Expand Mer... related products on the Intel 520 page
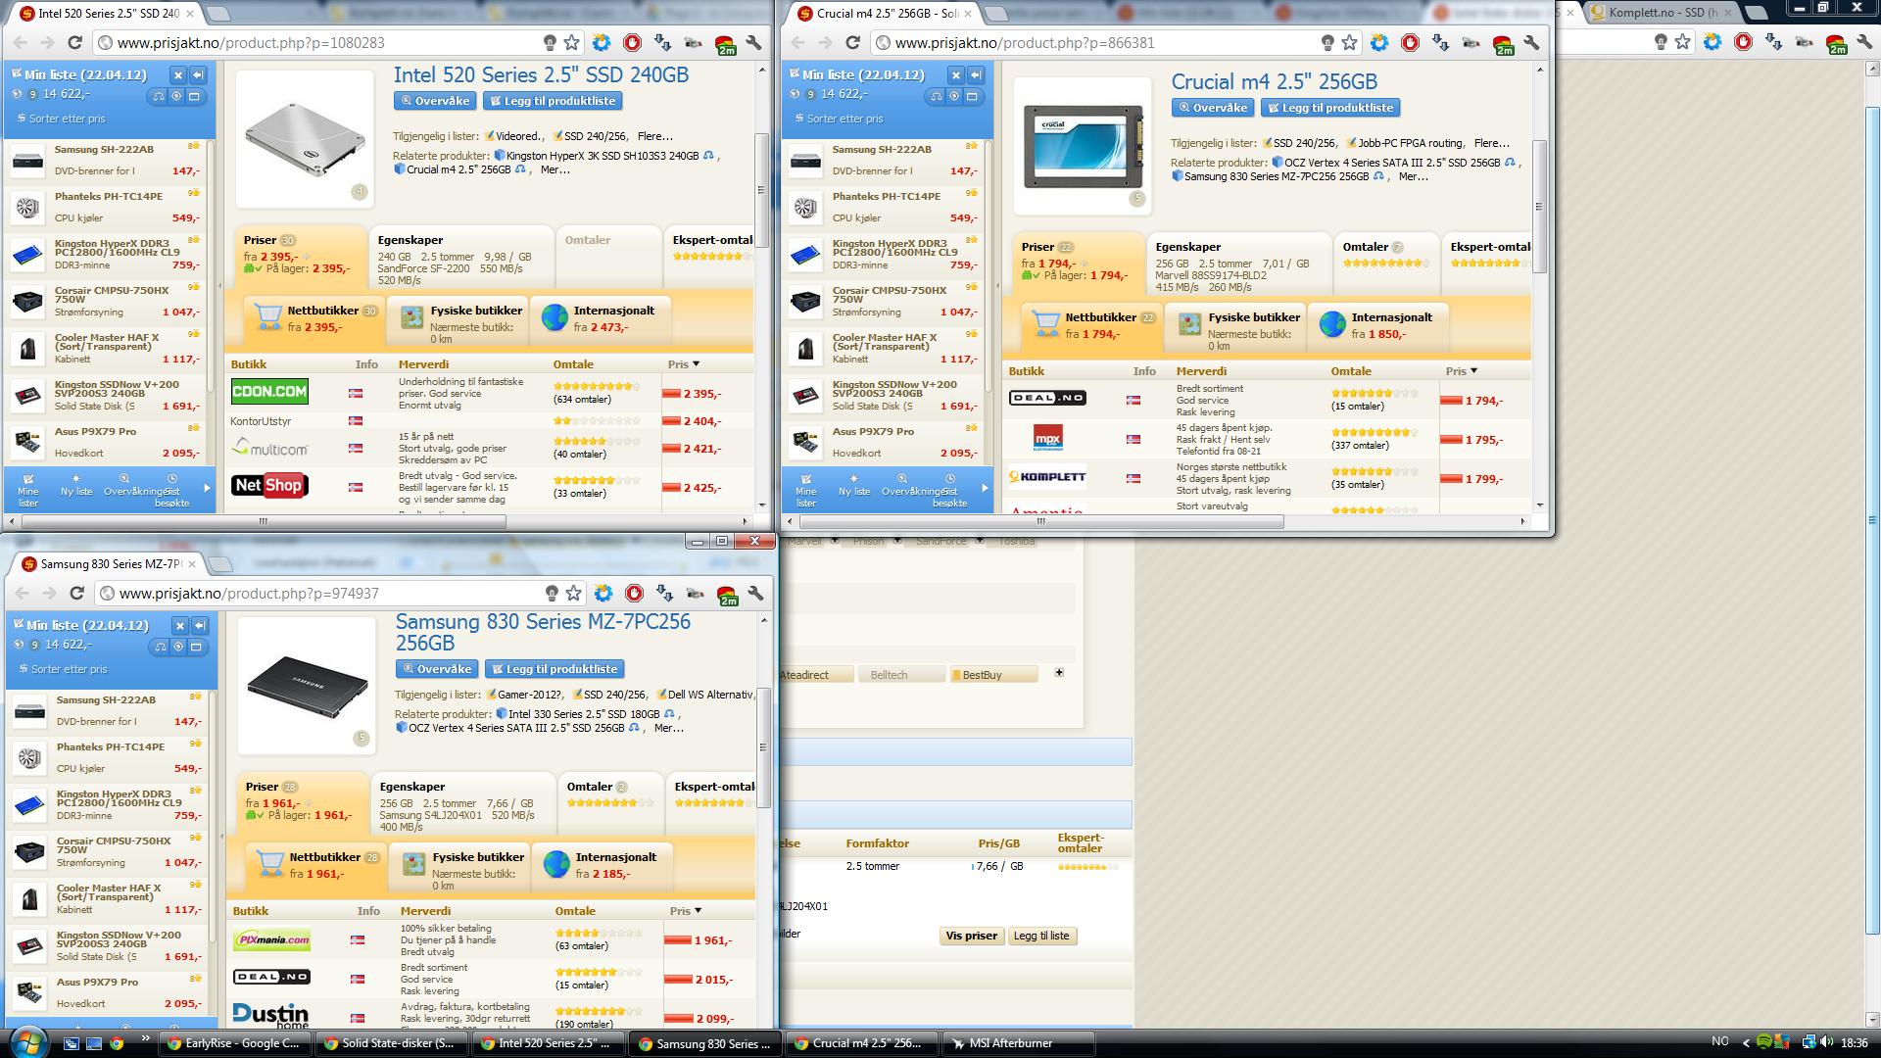 [554, 169]
